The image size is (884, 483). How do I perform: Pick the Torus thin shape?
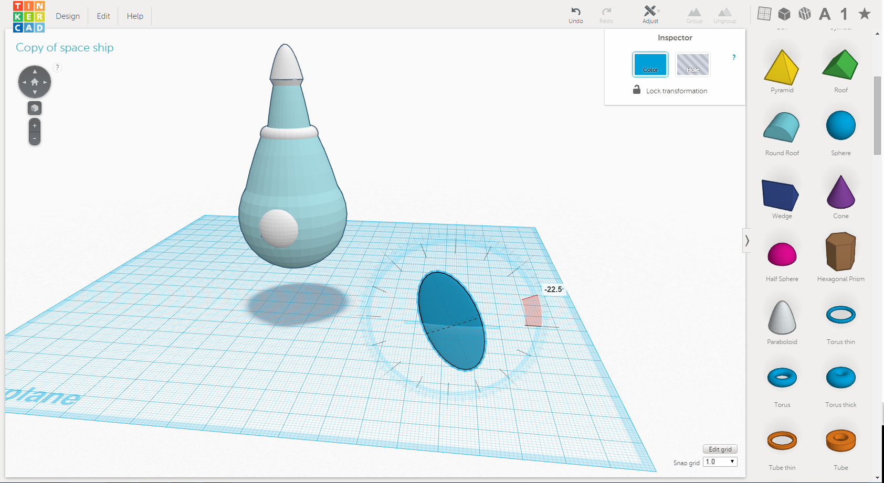pyautogui.click(x=840, y=325)
